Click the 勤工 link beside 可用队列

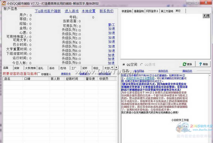[112, 25]
